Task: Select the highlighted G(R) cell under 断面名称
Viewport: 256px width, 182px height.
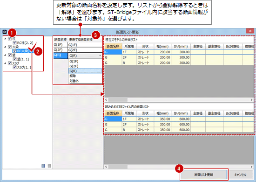Action: click(x=61, y=56)
